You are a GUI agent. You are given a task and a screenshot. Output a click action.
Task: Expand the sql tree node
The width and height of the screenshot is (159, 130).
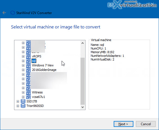click(x=23, y=61)
